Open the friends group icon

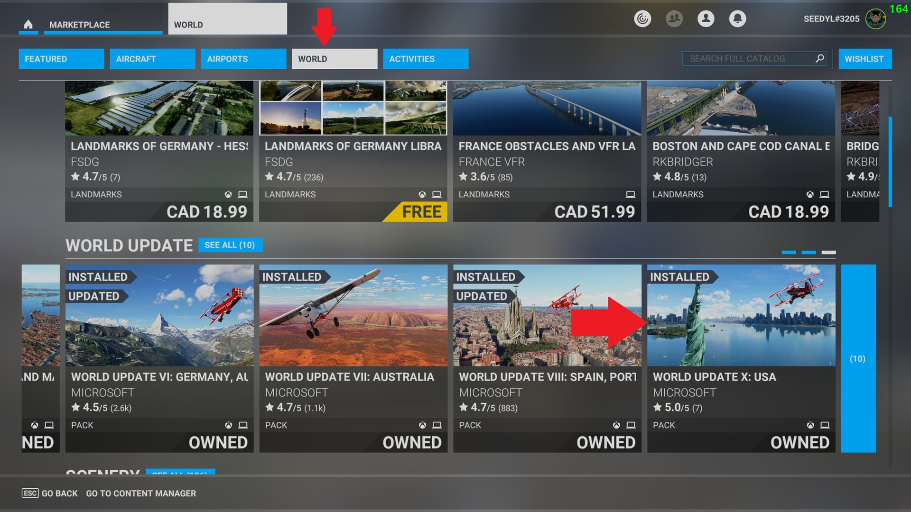(x=674, y=18)
